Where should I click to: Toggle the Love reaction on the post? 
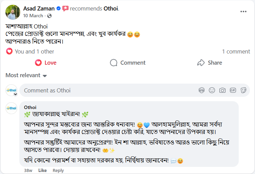pos(46,63)
